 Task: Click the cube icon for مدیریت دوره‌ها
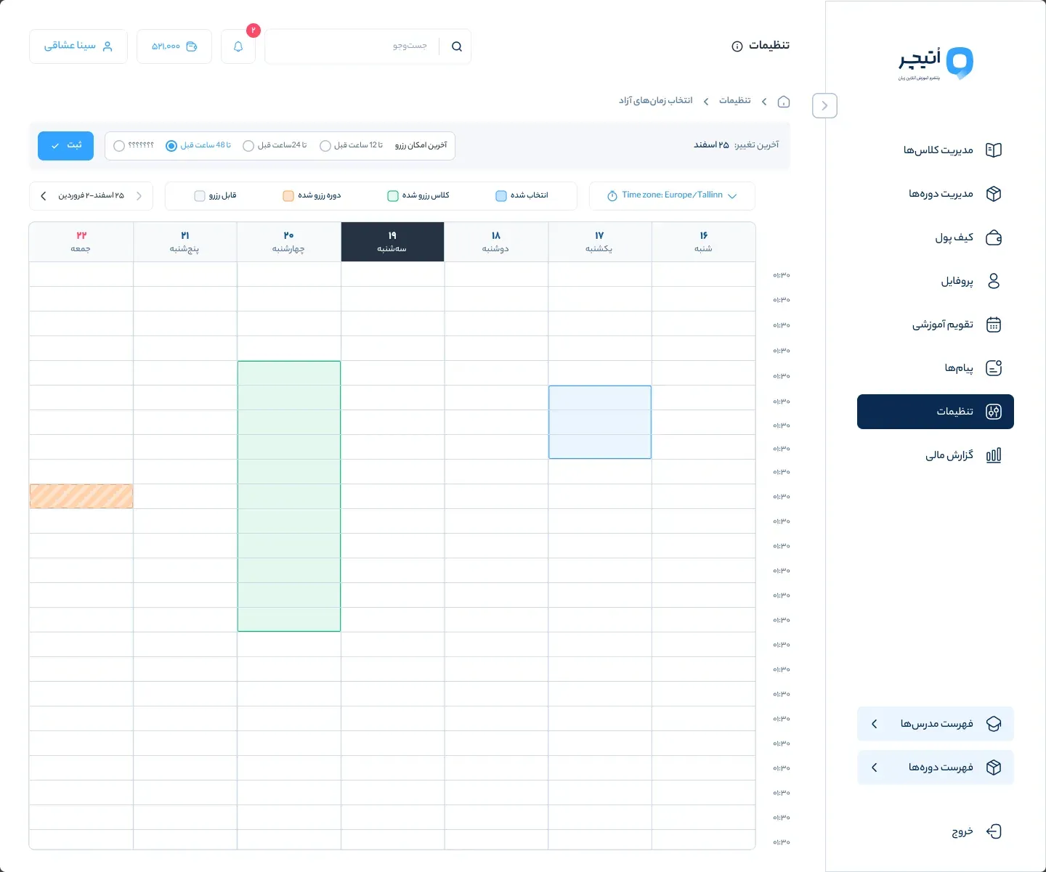pyautogui.click(x=994, y=194)
